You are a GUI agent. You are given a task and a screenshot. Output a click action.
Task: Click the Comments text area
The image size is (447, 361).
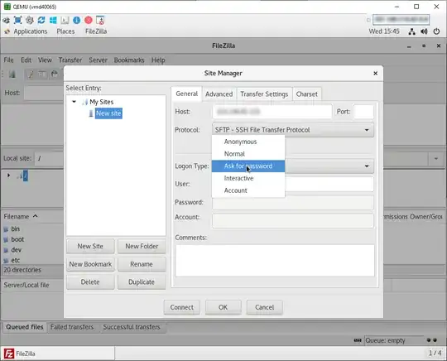point(275,260)
